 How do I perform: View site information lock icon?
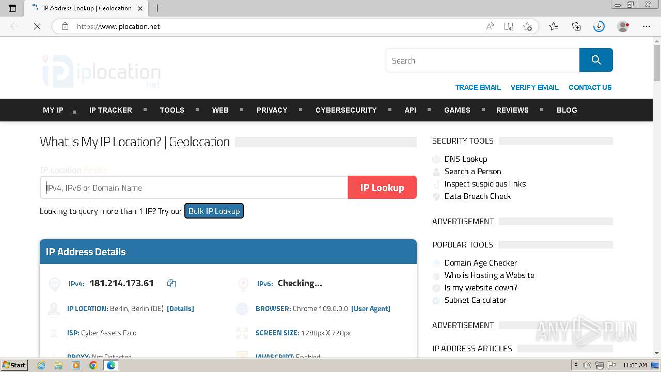tap(65, 26)
